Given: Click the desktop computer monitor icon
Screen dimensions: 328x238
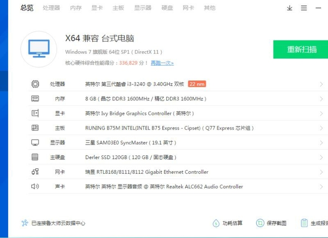Looking at the screenshot, I should tap(39, 49).
